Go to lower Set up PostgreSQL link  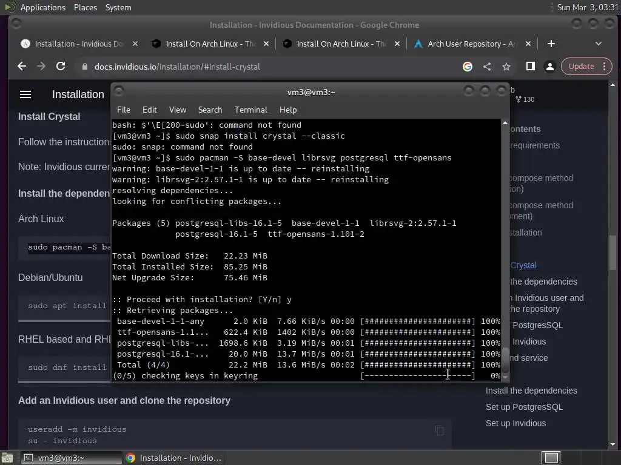point(524,407)
